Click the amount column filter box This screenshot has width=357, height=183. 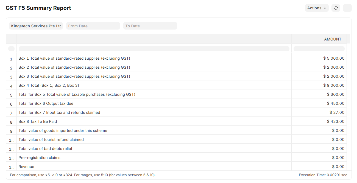click(x=319, y=49)
